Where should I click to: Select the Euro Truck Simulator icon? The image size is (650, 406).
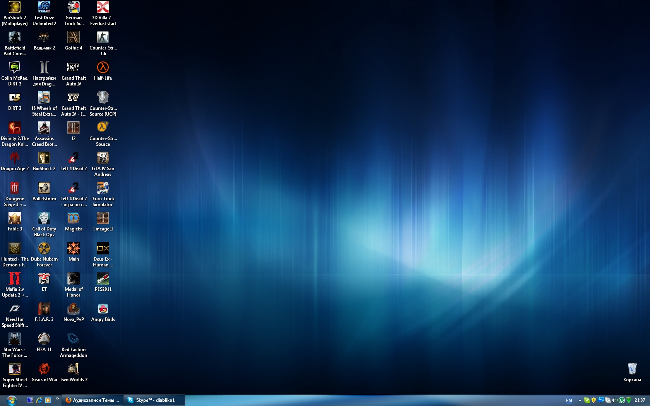tap(103, 194)
